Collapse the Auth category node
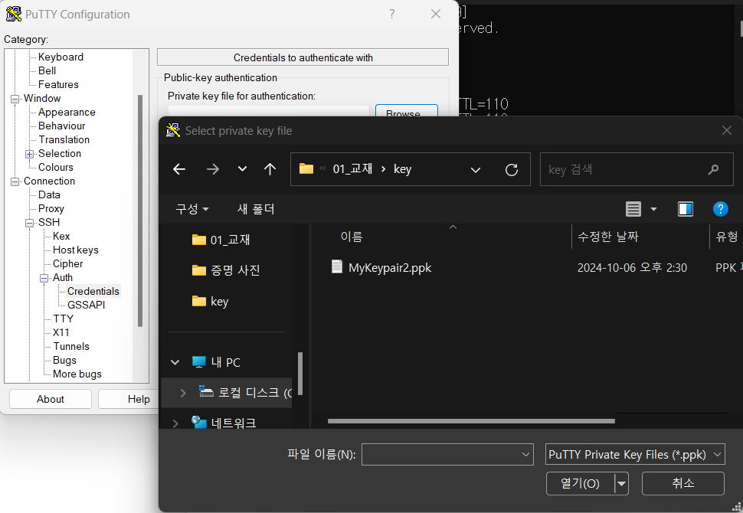Viewport: 743px width, 513px height. click(44, 278)
